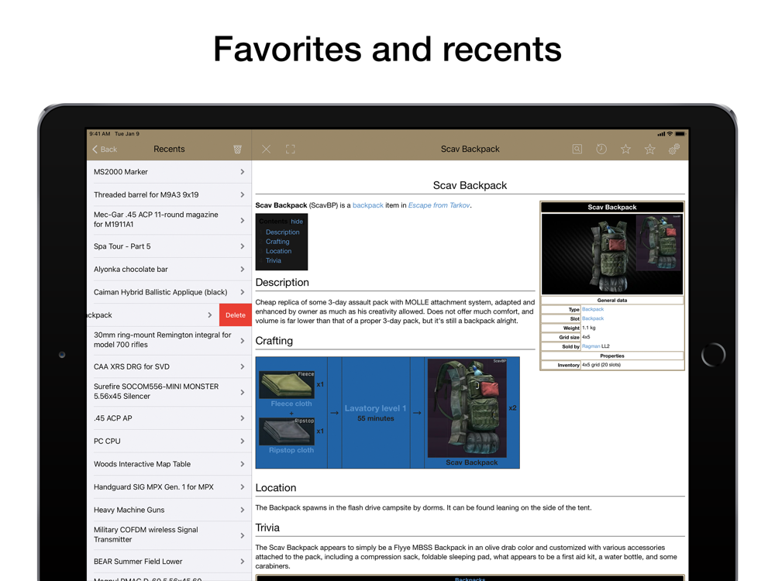Tap the star icon beside the settings gears
The image size is (775, 581).
(x=650, y=149)
